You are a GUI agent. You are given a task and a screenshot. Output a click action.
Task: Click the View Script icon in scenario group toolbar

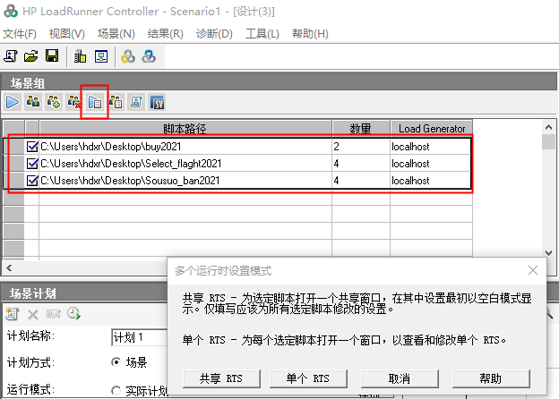[136, 102]
